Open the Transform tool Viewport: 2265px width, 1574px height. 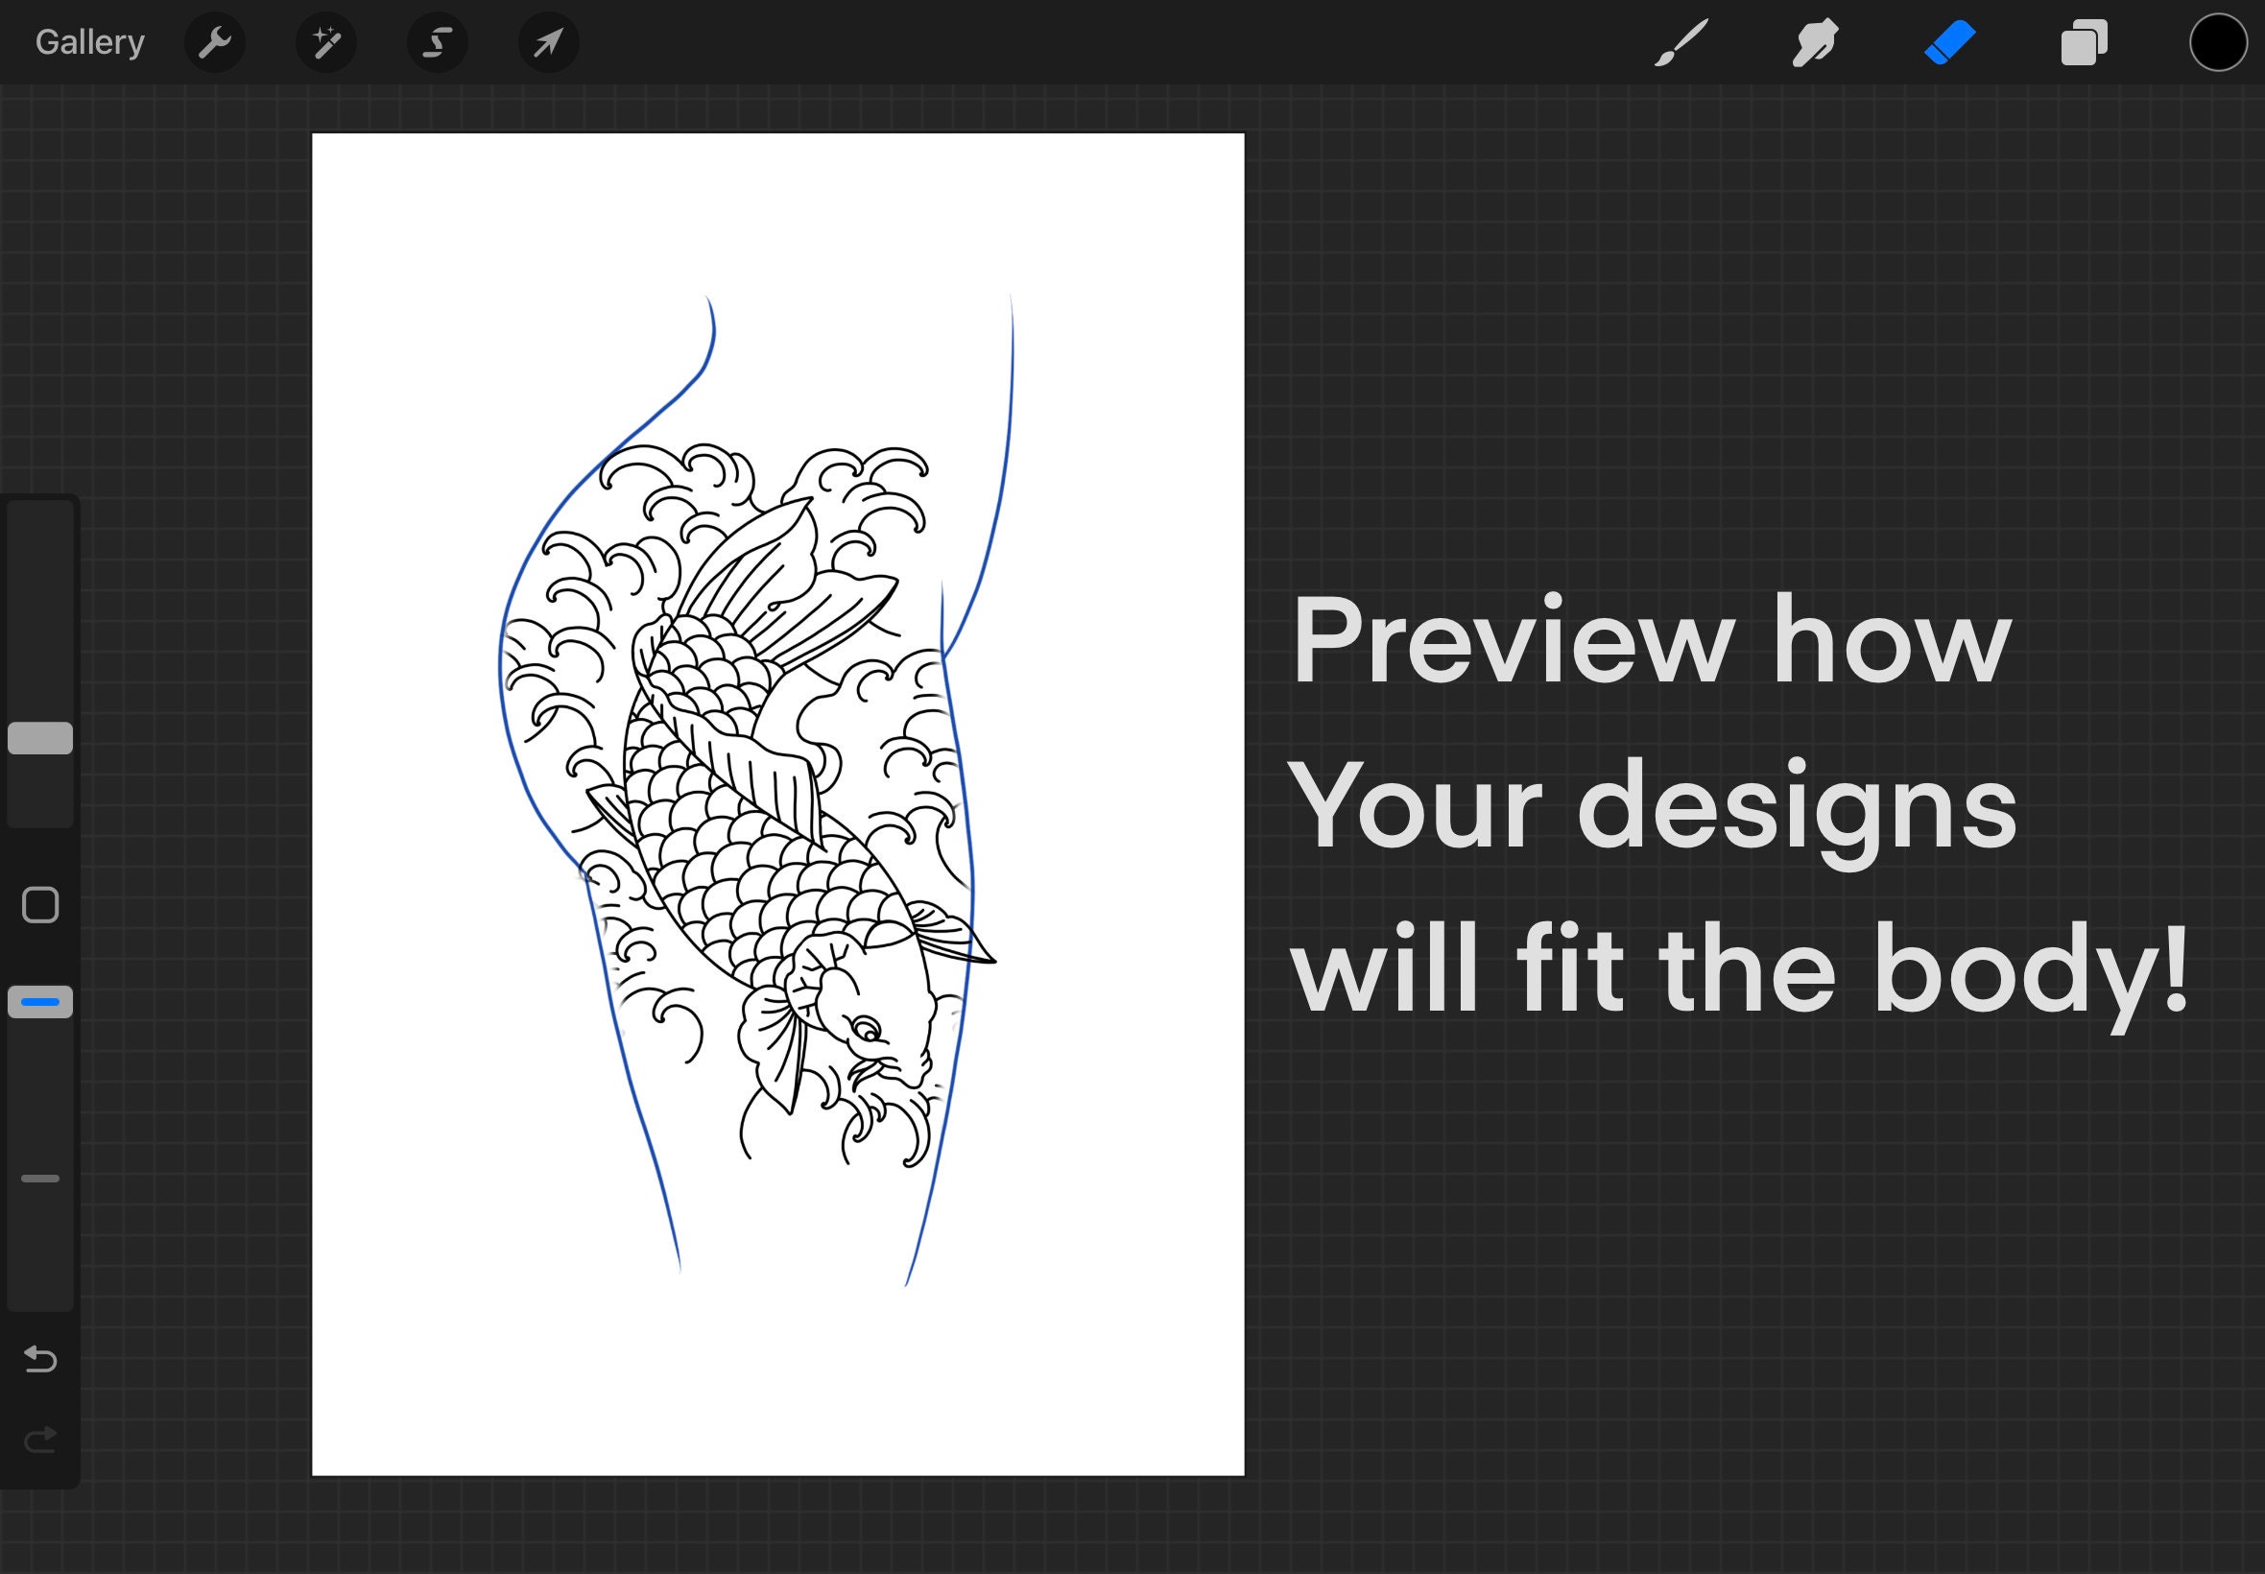click(548, 41)
